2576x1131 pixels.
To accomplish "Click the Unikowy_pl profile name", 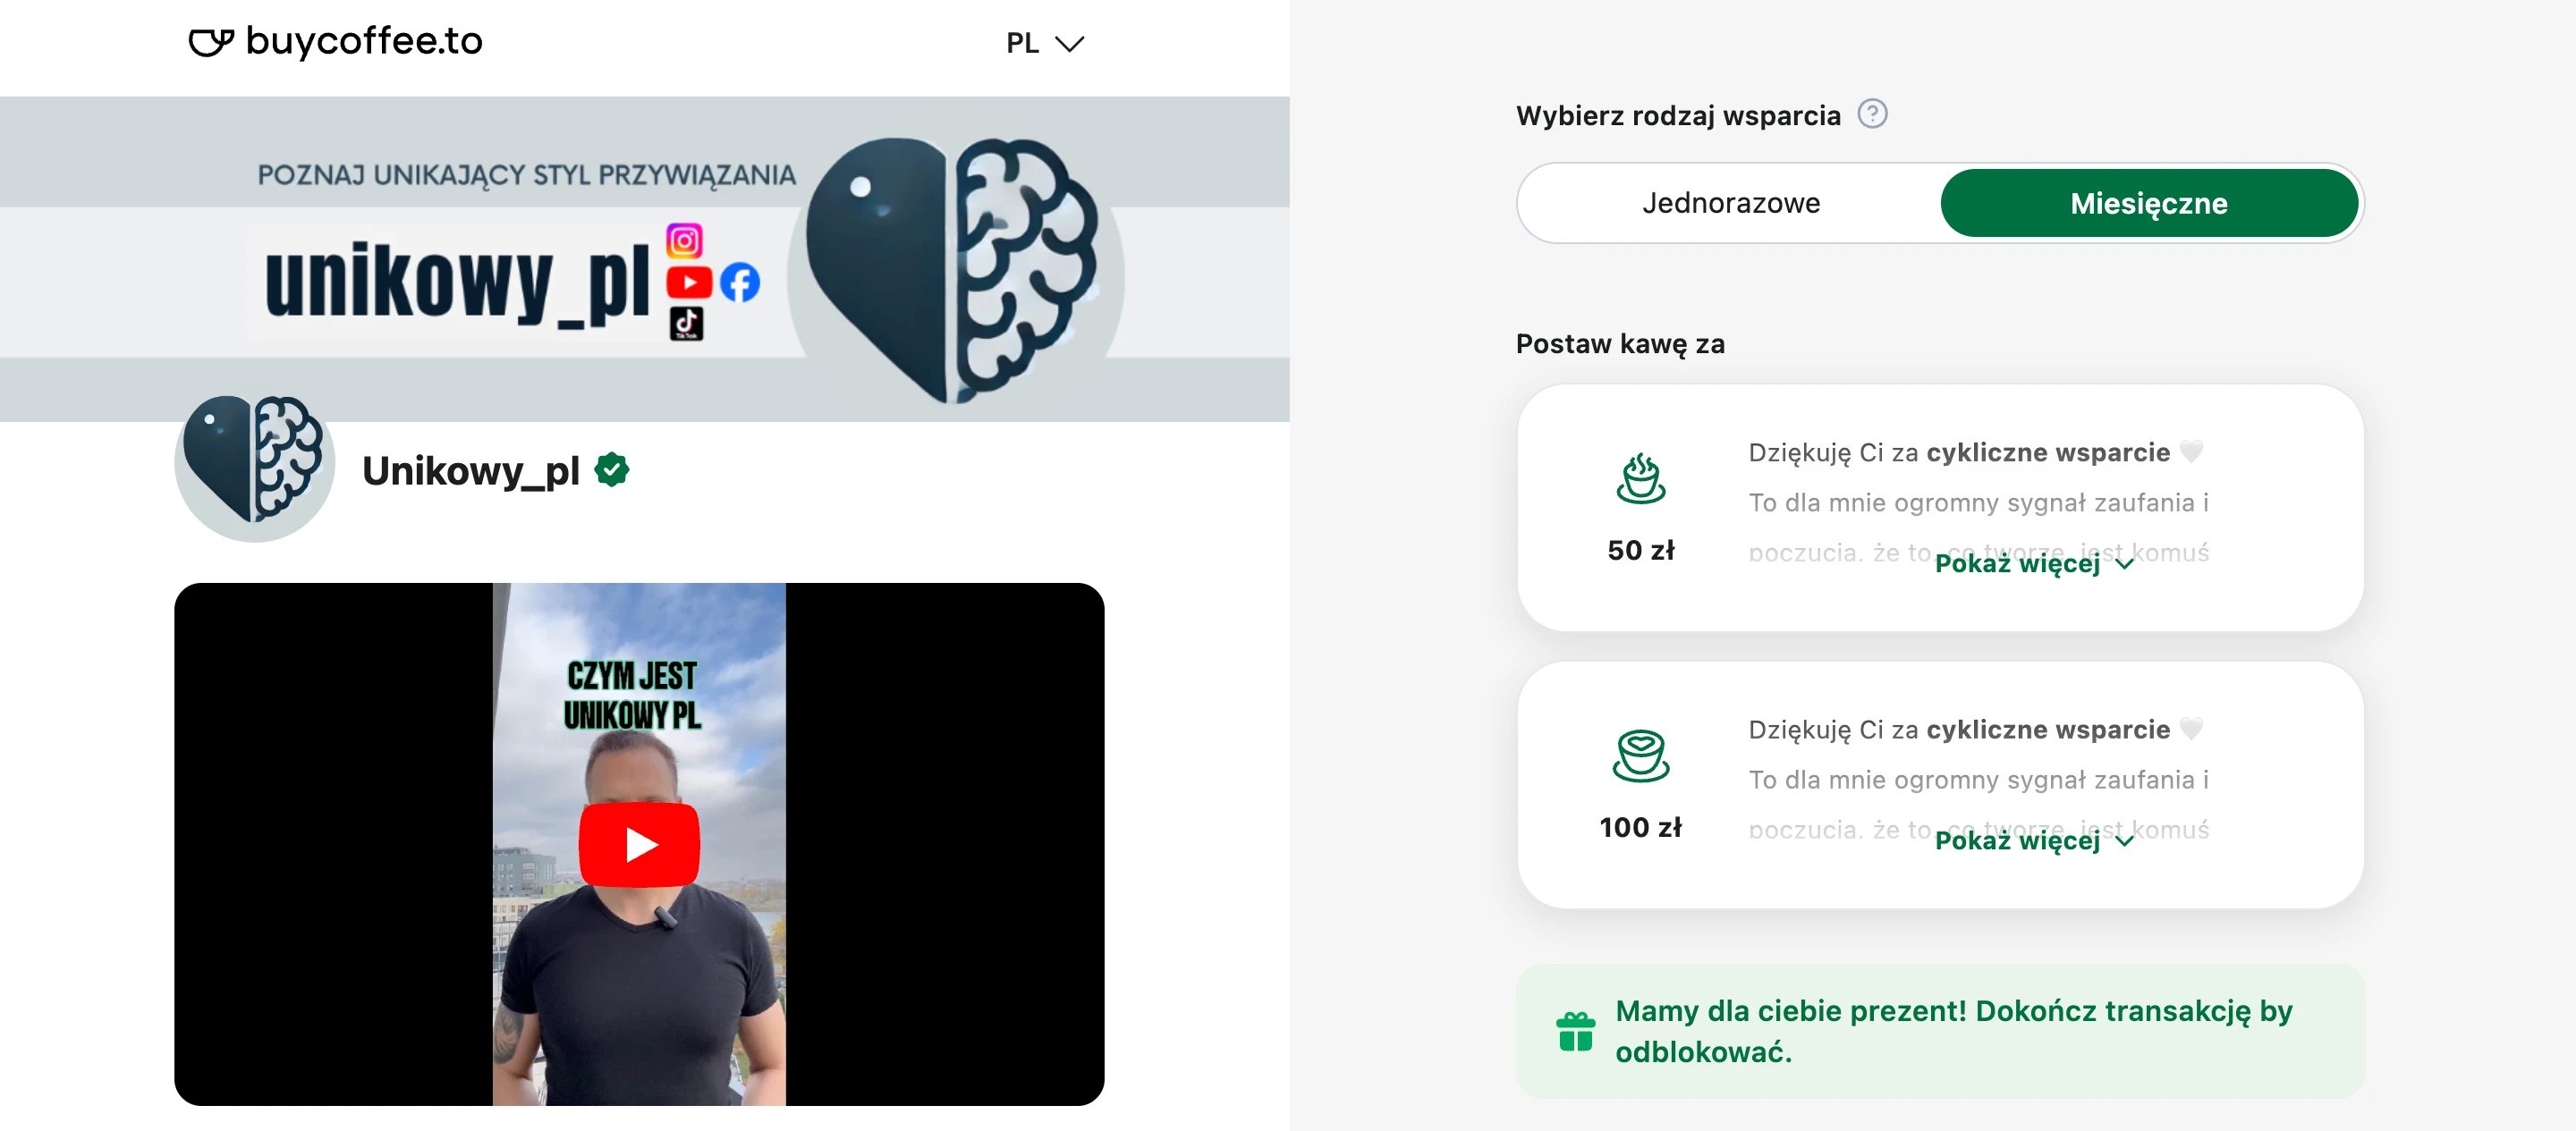I will (470, 470).
